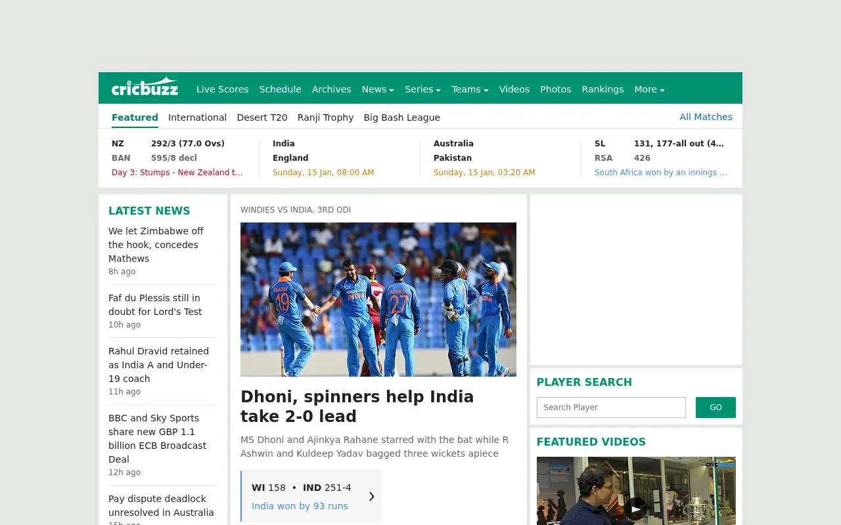Click the GO button for player search
The height and width of the screenshot is (525, 841).
[x=716, y=408]
